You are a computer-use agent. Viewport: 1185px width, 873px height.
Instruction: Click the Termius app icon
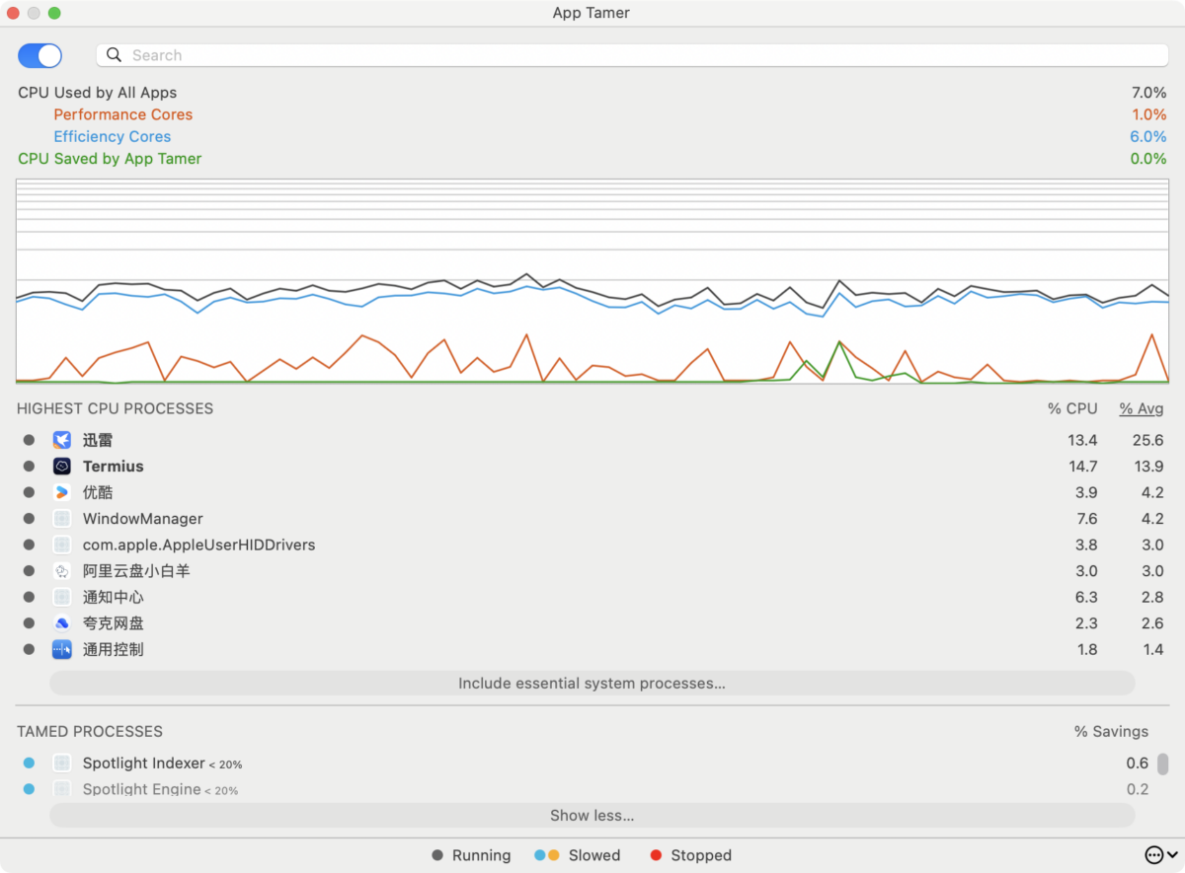[61, 466]
